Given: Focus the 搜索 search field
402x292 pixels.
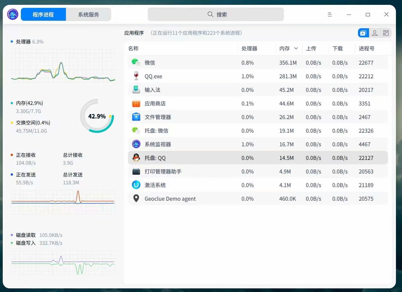Looking at the screenshot, I should pos(216,14).
